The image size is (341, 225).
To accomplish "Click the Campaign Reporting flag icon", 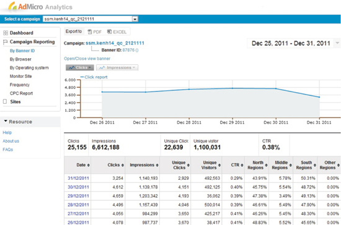I will pyautogui.click(x=5, y=42).
